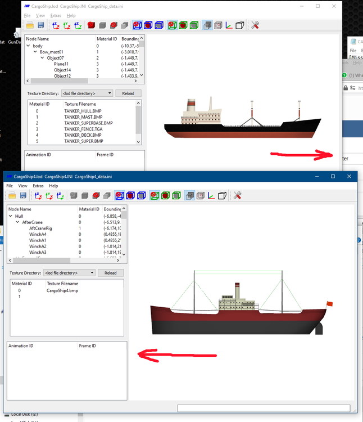Collapse the AfterCrane tree node
The image size is (363, 422).
pos(17,222)
